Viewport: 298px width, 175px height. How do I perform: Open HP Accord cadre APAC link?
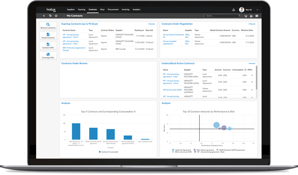pyautogui.click(x=172, y=90)
